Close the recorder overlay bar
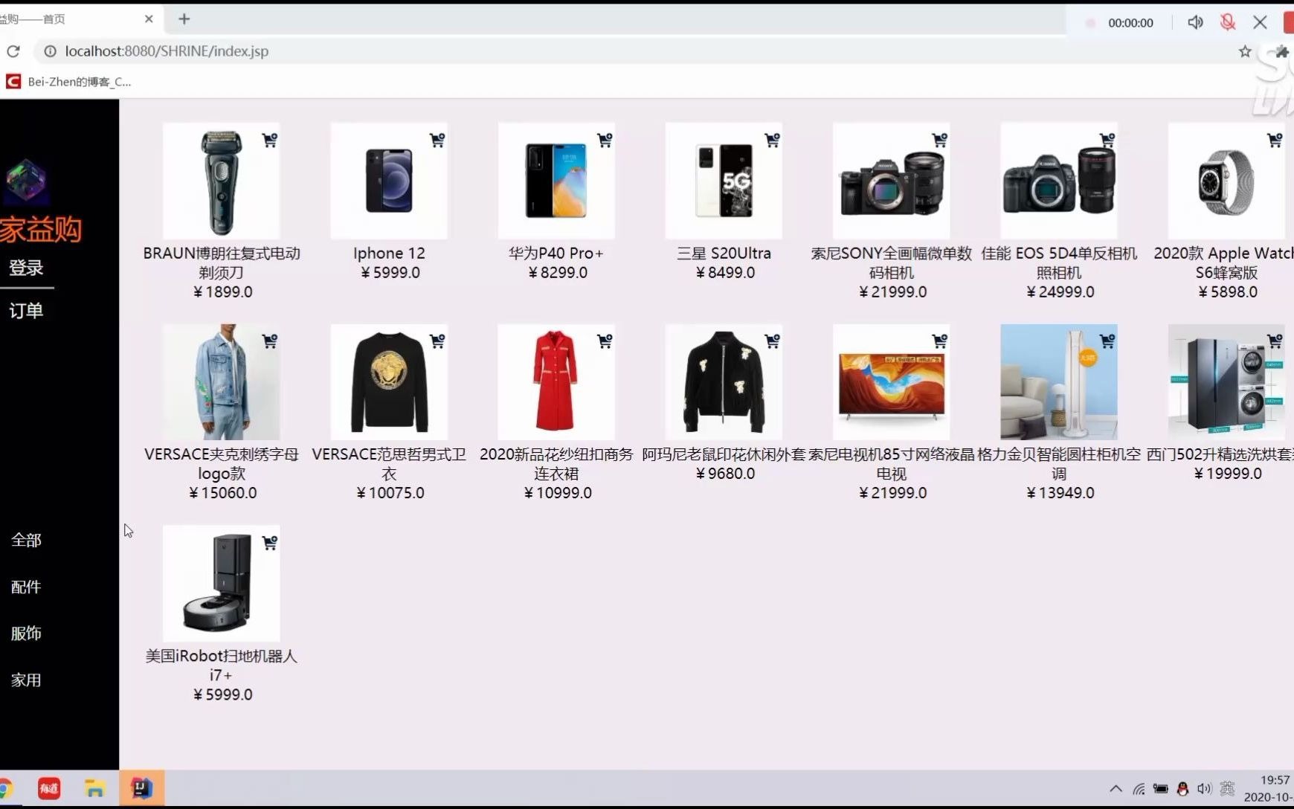 (x=1260, y=22)
